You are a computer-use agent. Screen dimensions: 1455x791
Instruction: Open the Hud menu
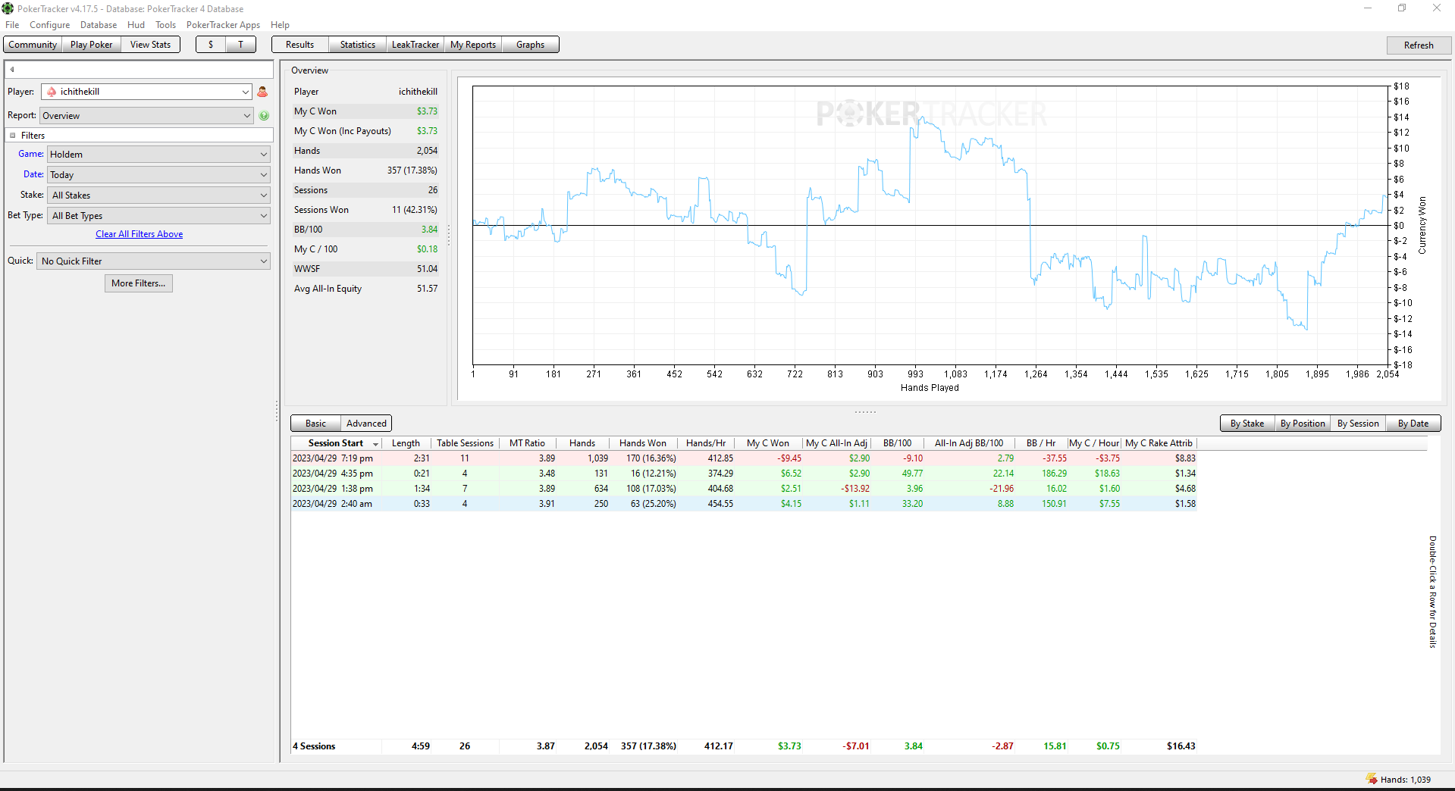pyautogui.click(x=136, y=25)
